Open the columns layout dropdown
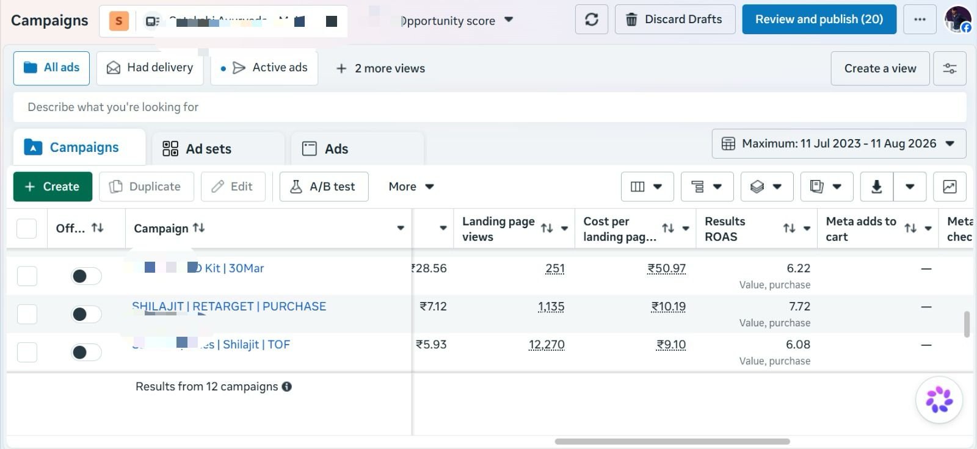 647,187
